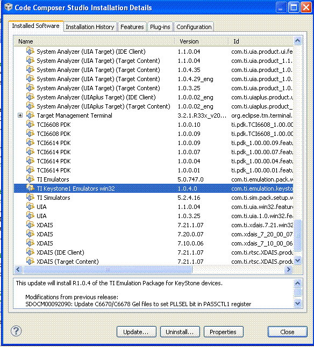Click the icon of XDAIS version 7.21.1.07
This screenshot has width=314, height=347.
[30, 225]
